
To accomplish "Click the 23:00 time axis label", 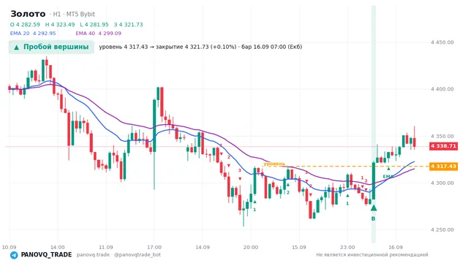I will click(x=347, y=247).
